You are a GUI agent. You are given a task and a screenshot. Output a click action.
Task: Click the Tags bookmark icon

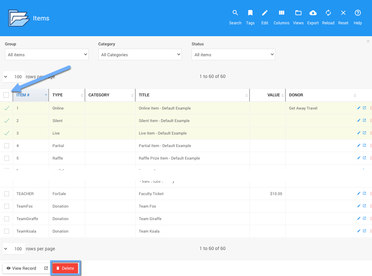pyautogui.click(x=250, y=13)
